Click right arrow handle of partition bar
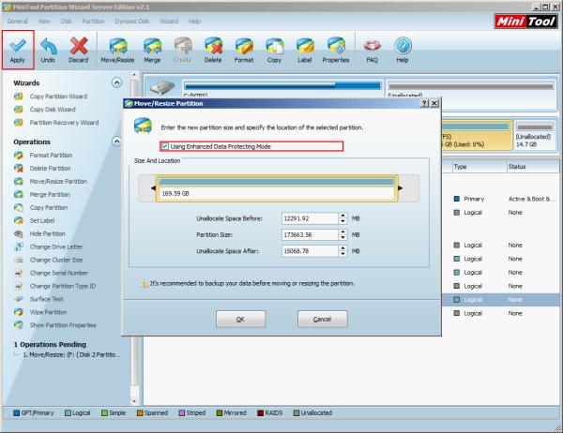 coord(400,188)
